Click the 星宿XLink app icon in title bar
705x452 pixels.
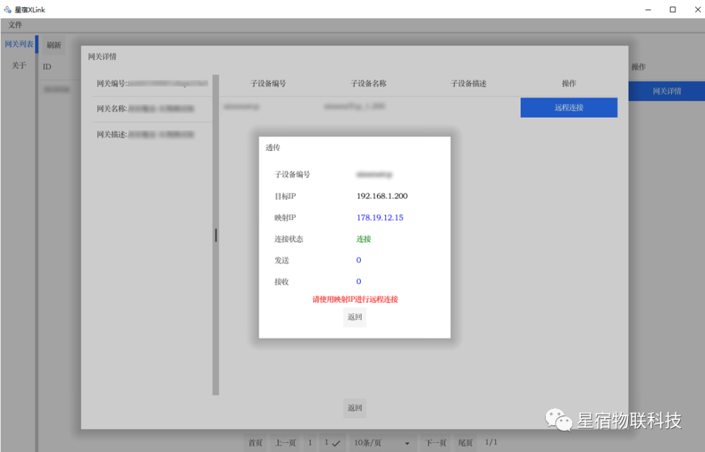8,10
